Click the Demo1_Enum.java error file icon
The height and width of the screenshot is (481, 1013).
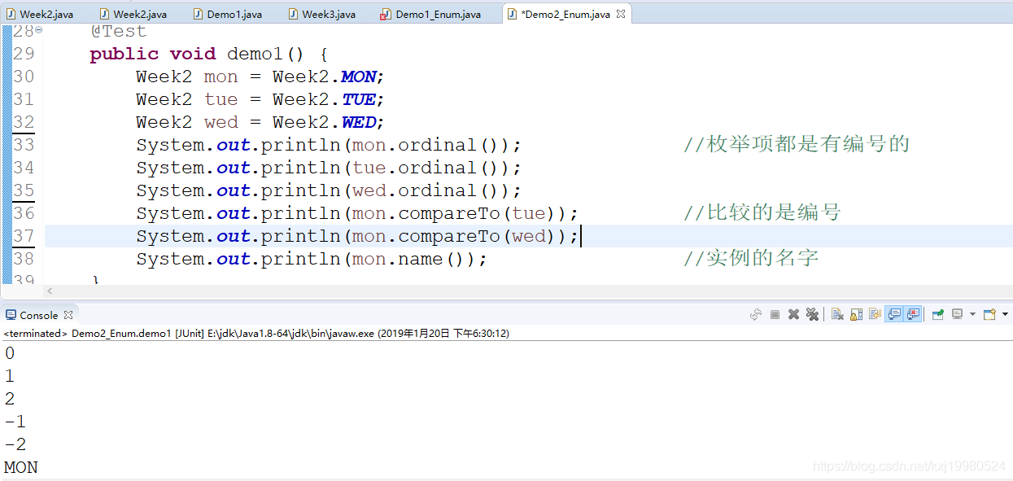click(x=386, y=14)
